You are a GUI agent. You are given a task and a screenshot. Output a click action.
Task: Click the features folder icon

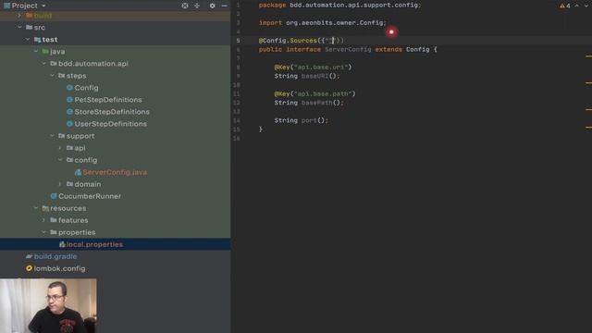54,220
